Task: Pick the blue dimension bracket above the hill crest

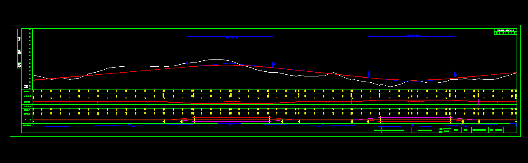Action: coord(230,37)
